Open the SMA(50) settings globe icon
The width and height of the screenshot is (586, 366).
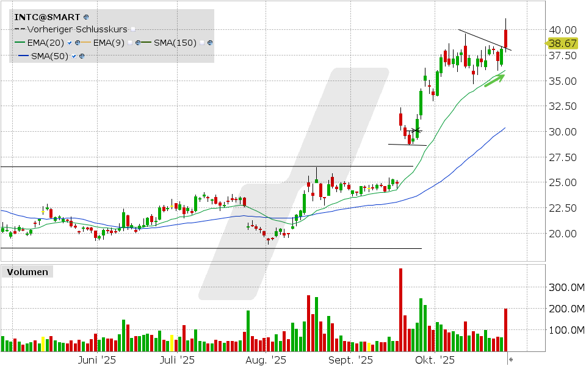pyautogui.click(x=82, y=56)
